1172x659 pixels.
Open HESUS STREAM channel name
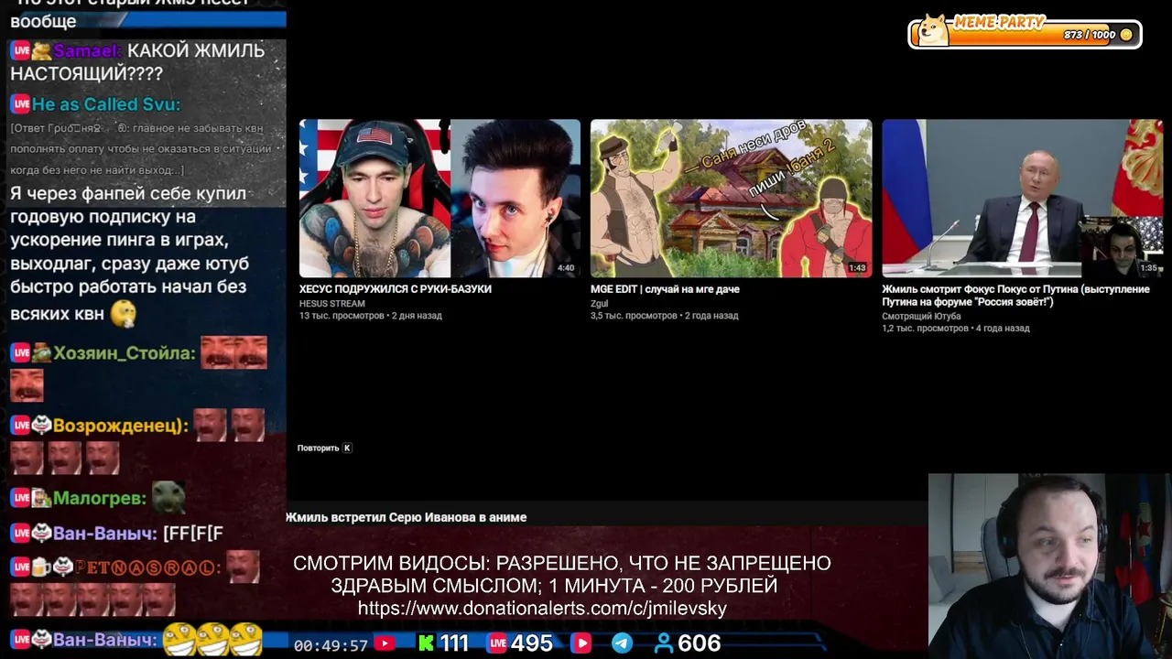click(x=332, y=304)
